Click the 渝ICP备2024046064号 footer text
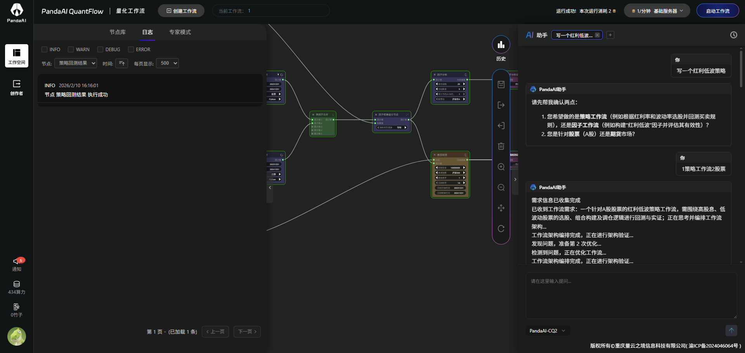The width and height of the screenshot is (745, 353). pyautogui.click(x=714, y=346)
